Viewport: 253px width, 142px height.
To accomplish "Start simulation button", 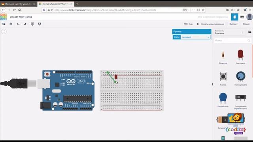I will point(211,24).
